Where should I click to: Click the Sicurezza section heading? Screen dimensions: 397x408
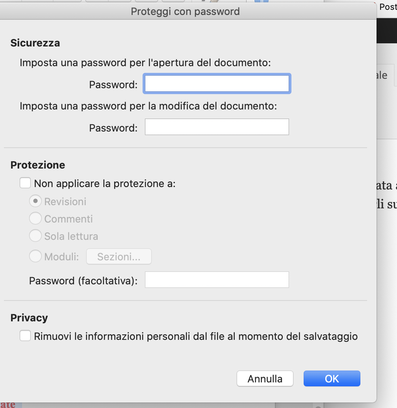[35, 43]
